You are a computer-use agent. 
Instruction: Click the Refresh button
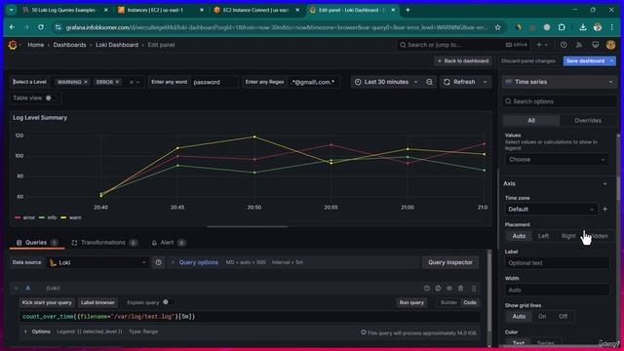pyautogui.click(x=459, y=82)
